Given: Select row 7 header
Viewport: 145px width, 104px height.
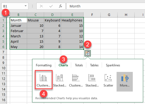Looking at the screenshot, I should pyautogui.click(x=3, y=52).
